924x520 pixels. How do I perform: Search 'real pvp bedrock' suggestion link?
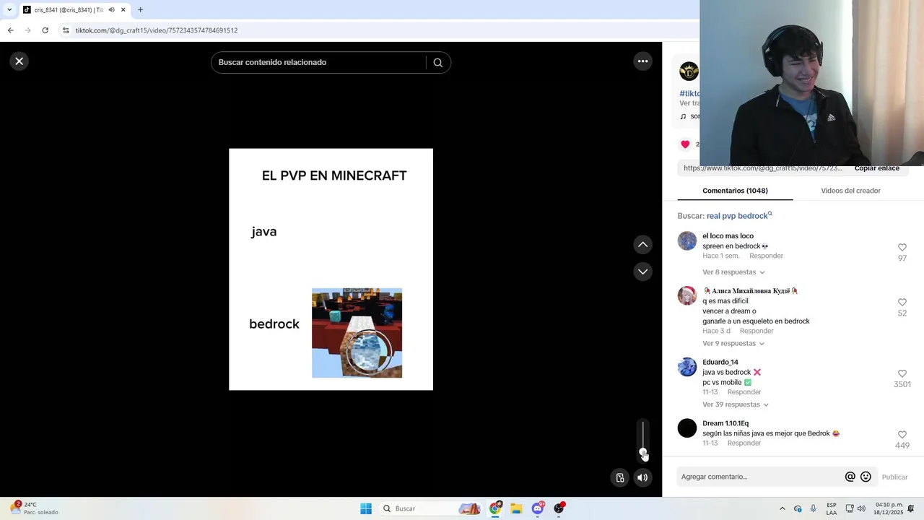[x=739, y=216]
